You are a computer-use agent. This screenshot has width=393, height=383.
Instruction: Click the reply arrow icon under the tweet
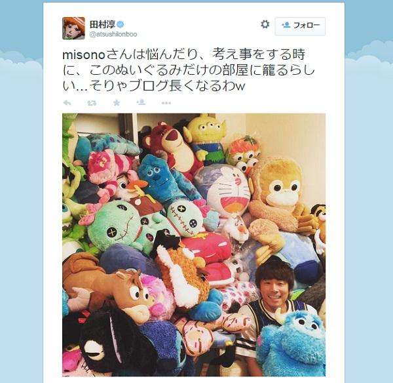[67, 103]
